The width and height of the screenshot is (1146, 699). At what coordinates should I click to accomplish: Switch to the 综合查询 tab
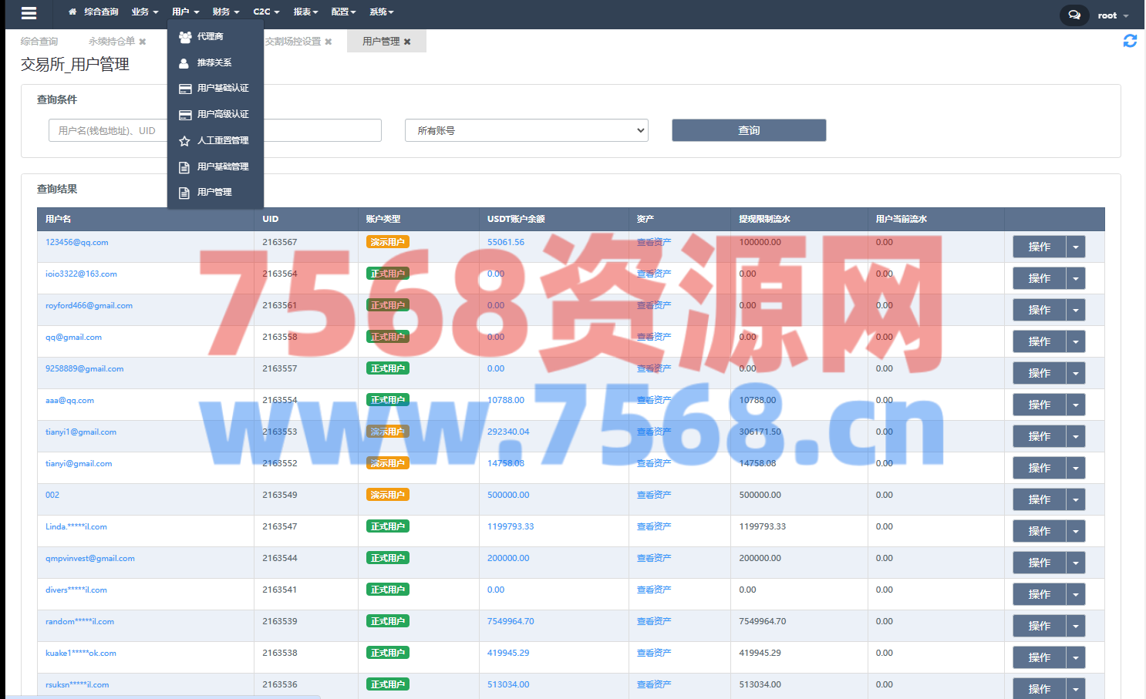(39, 42)
